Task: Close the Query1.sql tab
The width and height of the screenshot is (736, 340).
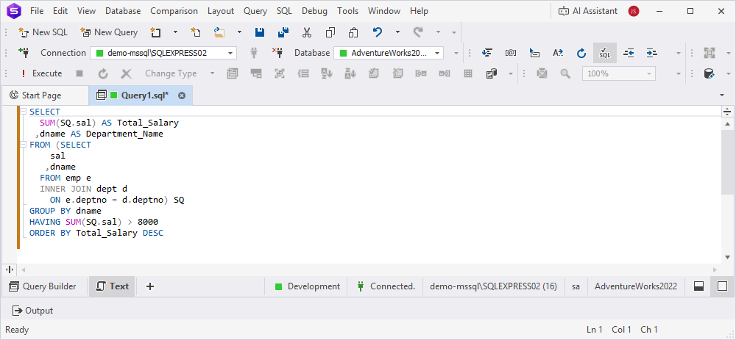Action: (x=182, y=95)
